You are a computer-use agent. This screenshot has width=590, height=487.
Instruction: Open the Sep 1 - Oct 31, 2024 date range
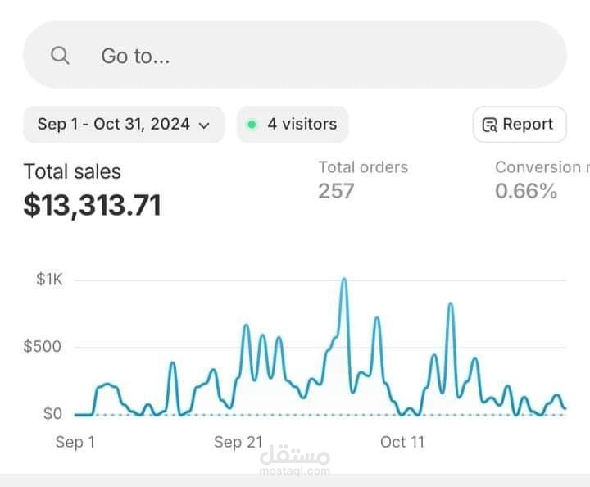pyautogui.click(x=113, y=125)
